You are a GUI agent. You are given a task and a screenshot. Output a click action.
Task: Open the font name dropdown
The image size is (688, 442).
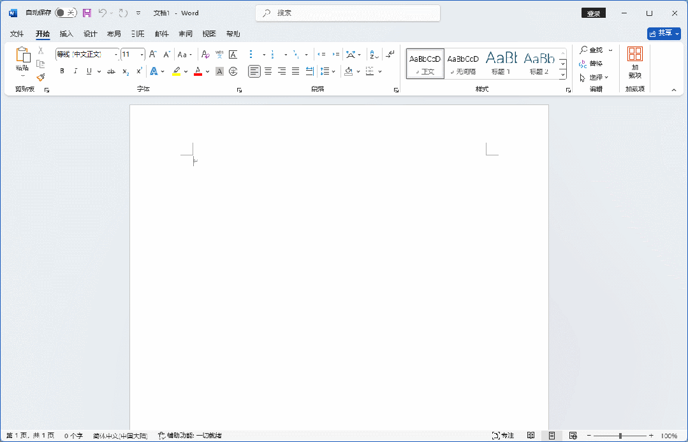pyautogui.click(x=116, y=55)
